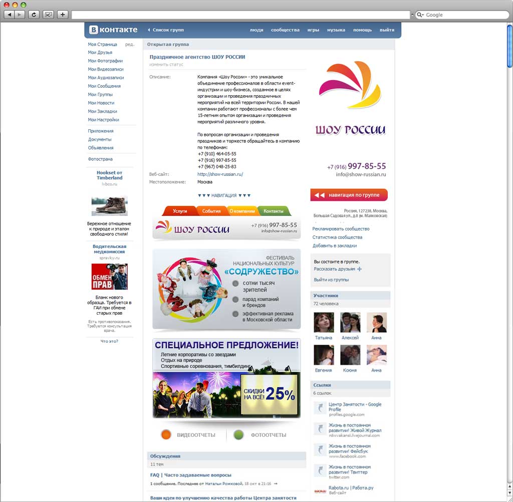Viewport: 513px width, 502px height.
Task: Click the green ФОТООТЧЕТЫ circle icon
Action: pos(239,434)
